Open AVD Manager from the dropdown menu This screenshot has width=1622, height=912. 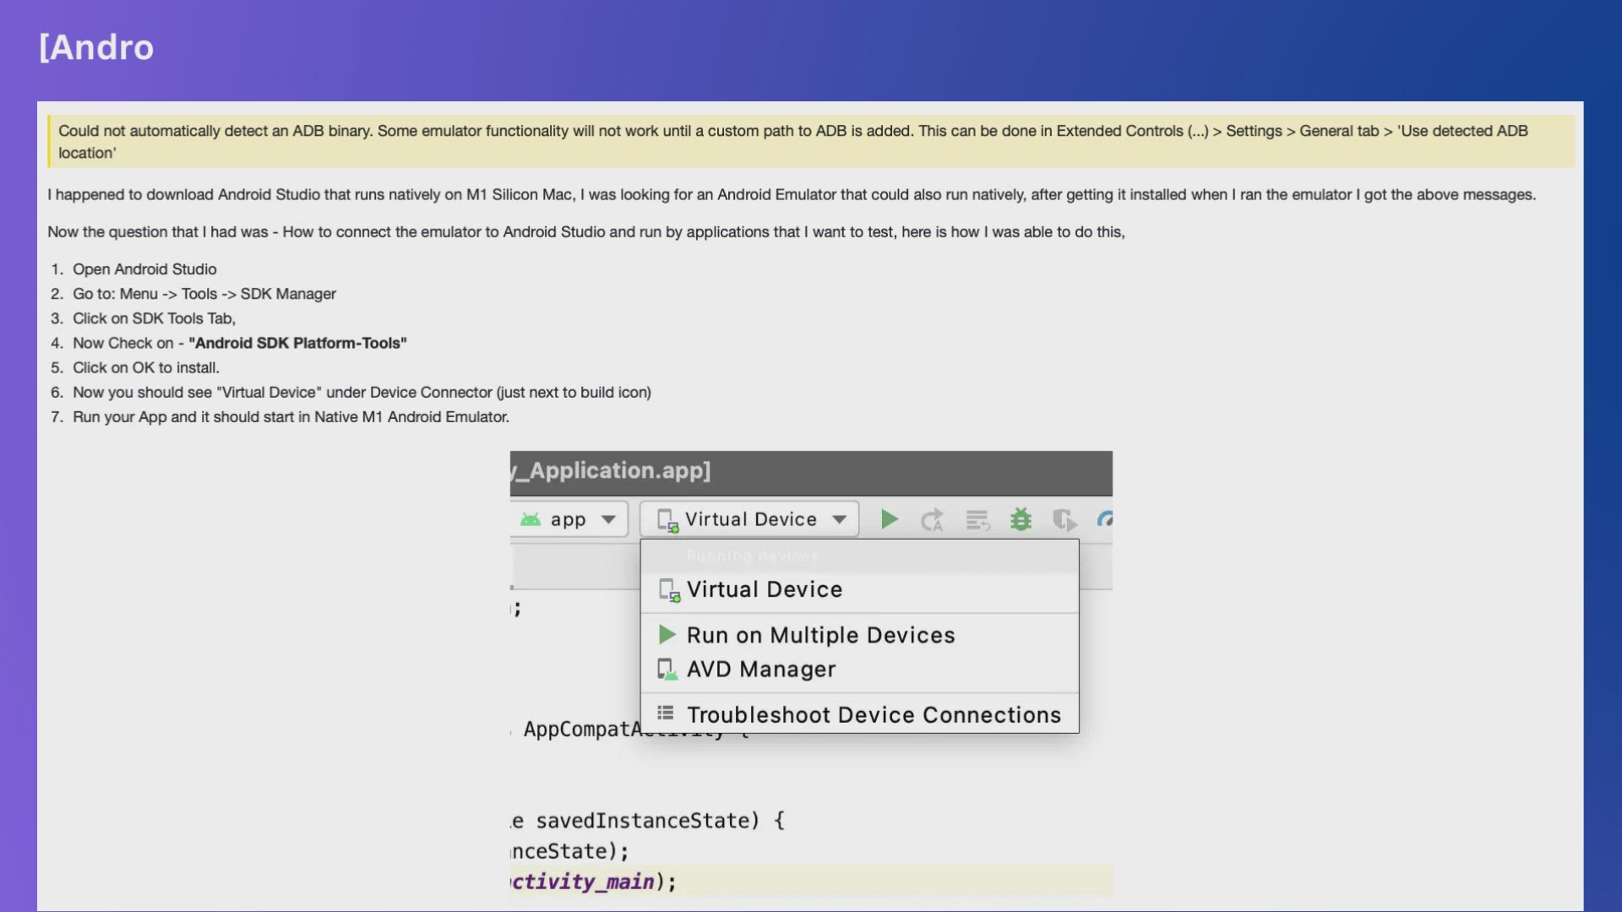pos(760,670)
